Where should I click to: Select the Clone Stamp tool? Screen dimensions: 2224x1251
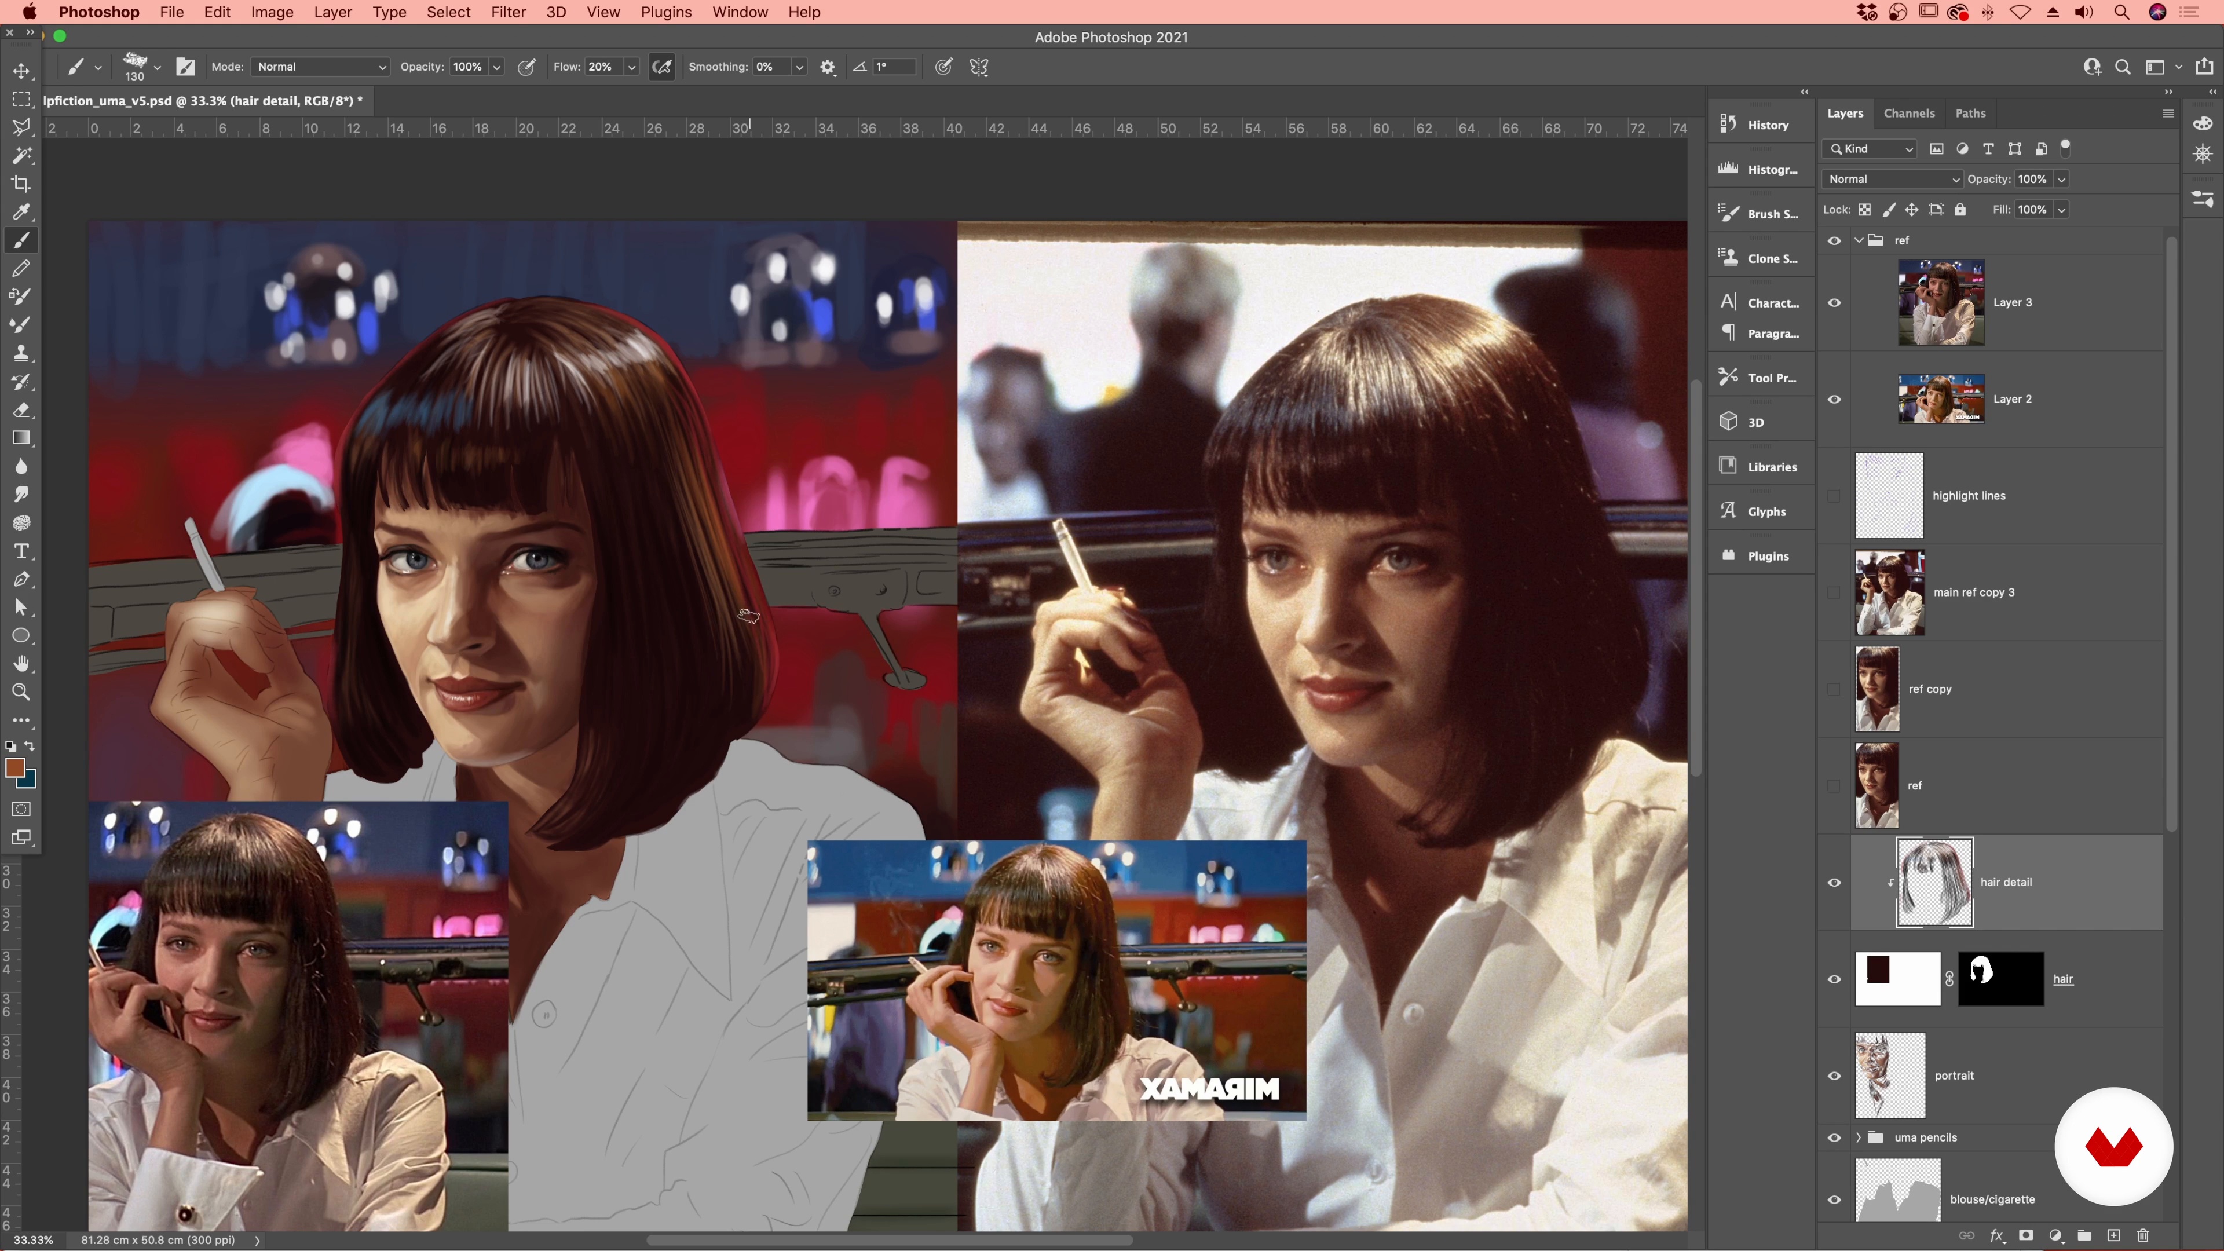coord(21,353)
